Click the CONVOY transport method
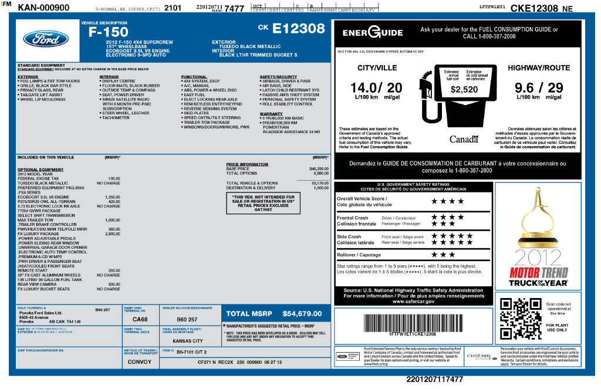Image resolution: width=601 pixels, height=389 pixels. point(140,362)
